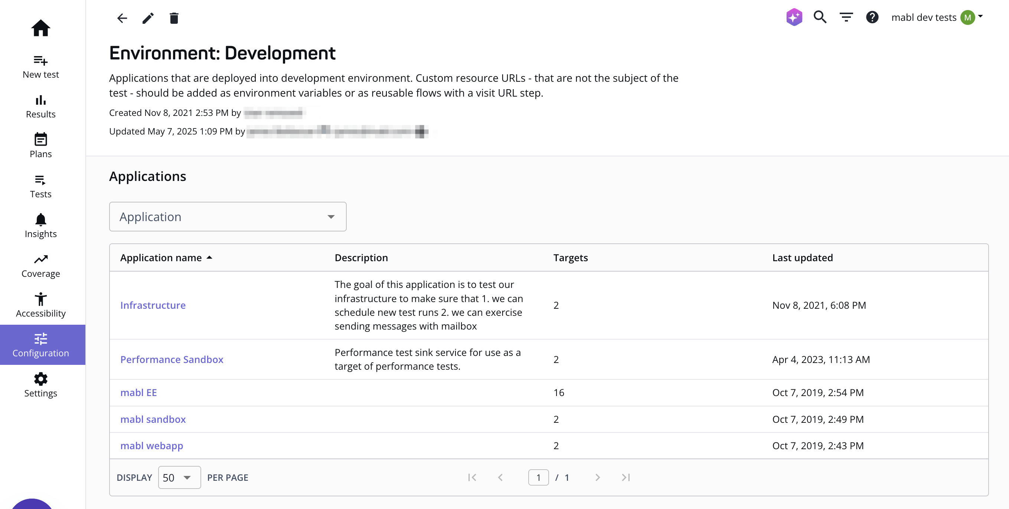Change the per-page display from 50
Viewport: 1009px width, 509px height.
pyautogui.click(x=179, y=477)
